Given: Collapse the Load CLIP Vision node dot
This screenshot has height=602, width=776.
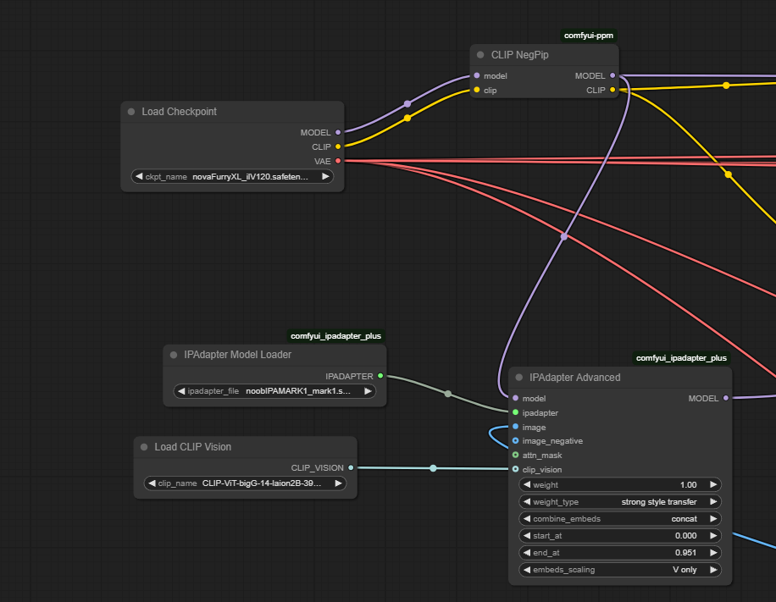Looking at the screenshot, I should click(144, 447).
